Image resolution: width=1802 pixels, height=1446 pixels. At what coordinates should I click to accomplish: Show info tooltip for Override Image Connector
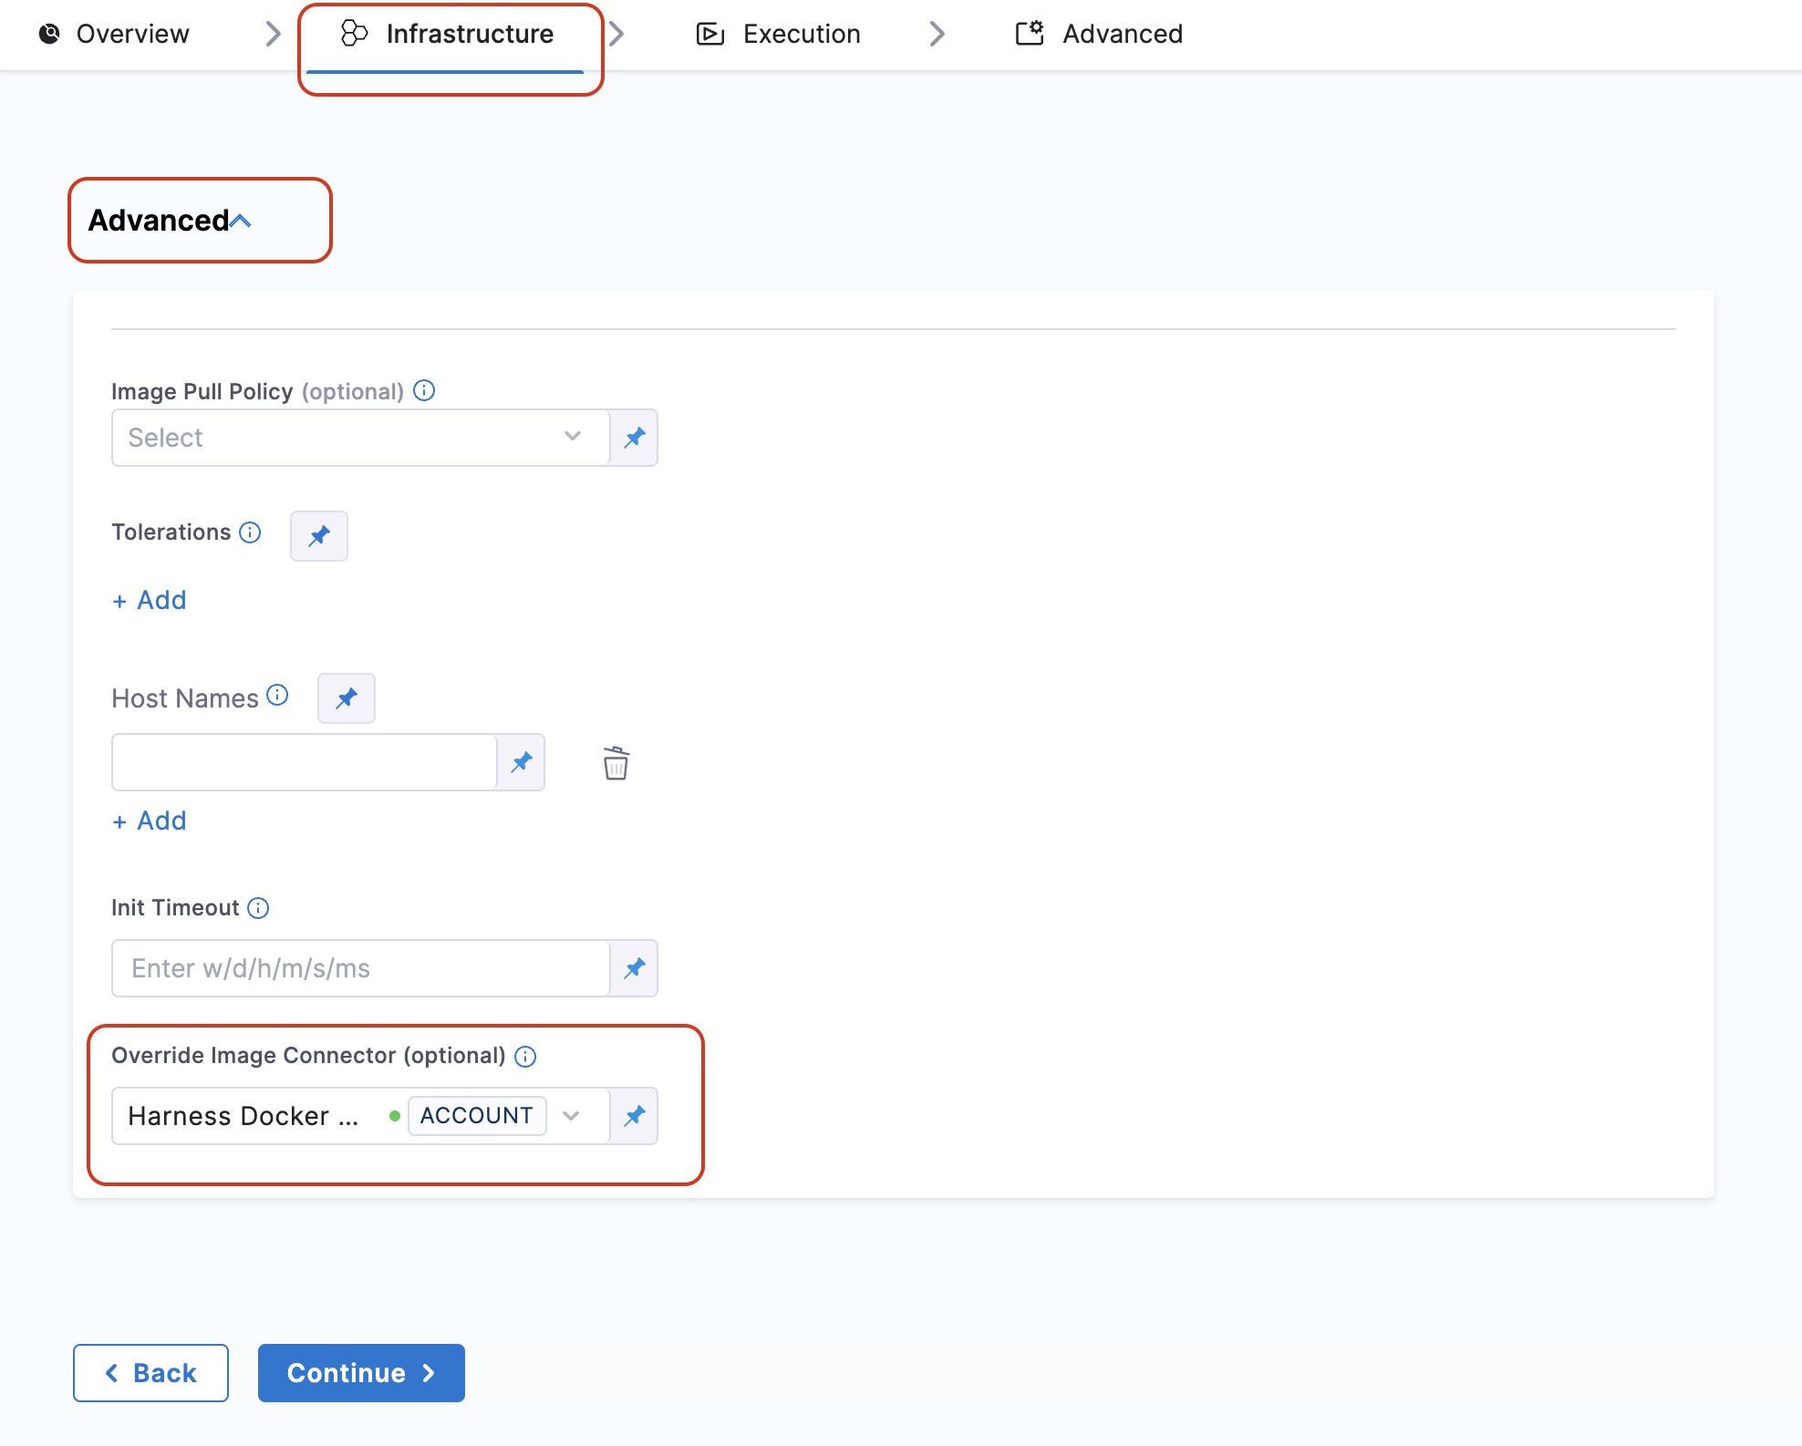click(525, 1056)
